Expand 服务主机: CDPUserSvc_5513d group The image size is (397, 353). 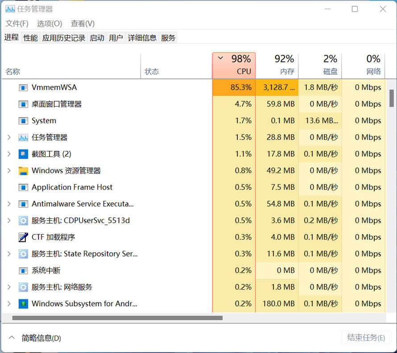point(9,220)
